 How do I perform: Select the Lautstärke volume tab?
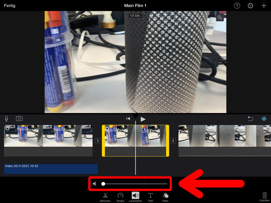coord(135,197)
